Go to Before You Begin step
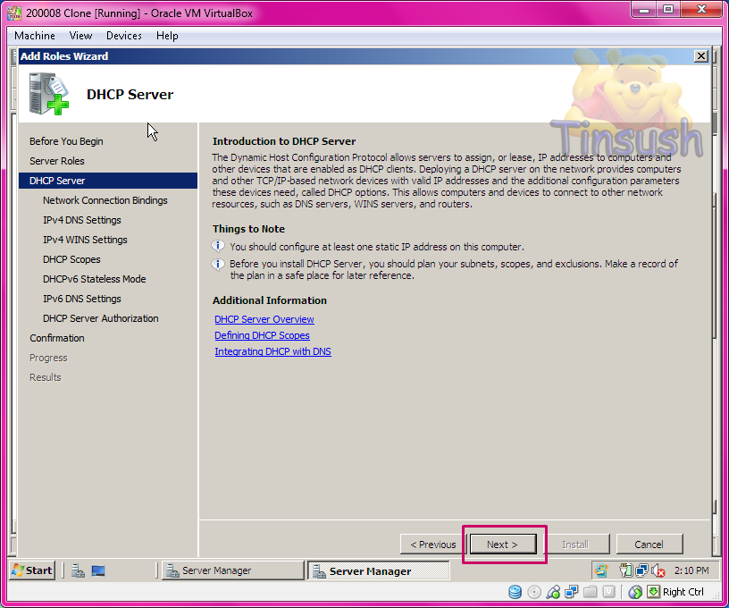Image resolution: width=729 pixels, height=608 pixels. click(x=66, y=141)
